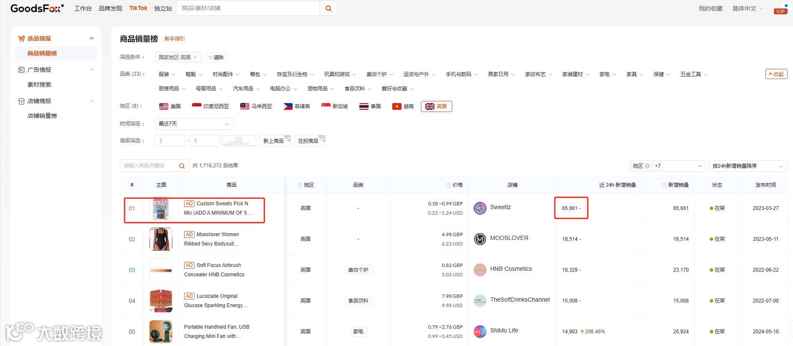The image size is (793, 346).
Task: Click the selected 英国 flag region
Action: coord(436,106)
